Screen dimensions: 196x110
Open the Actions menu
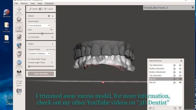24,3
